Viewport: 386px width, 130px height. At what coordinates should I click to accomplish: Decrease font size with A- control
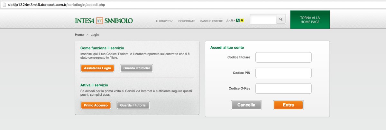pyautogui.click(x=228, y=21)
